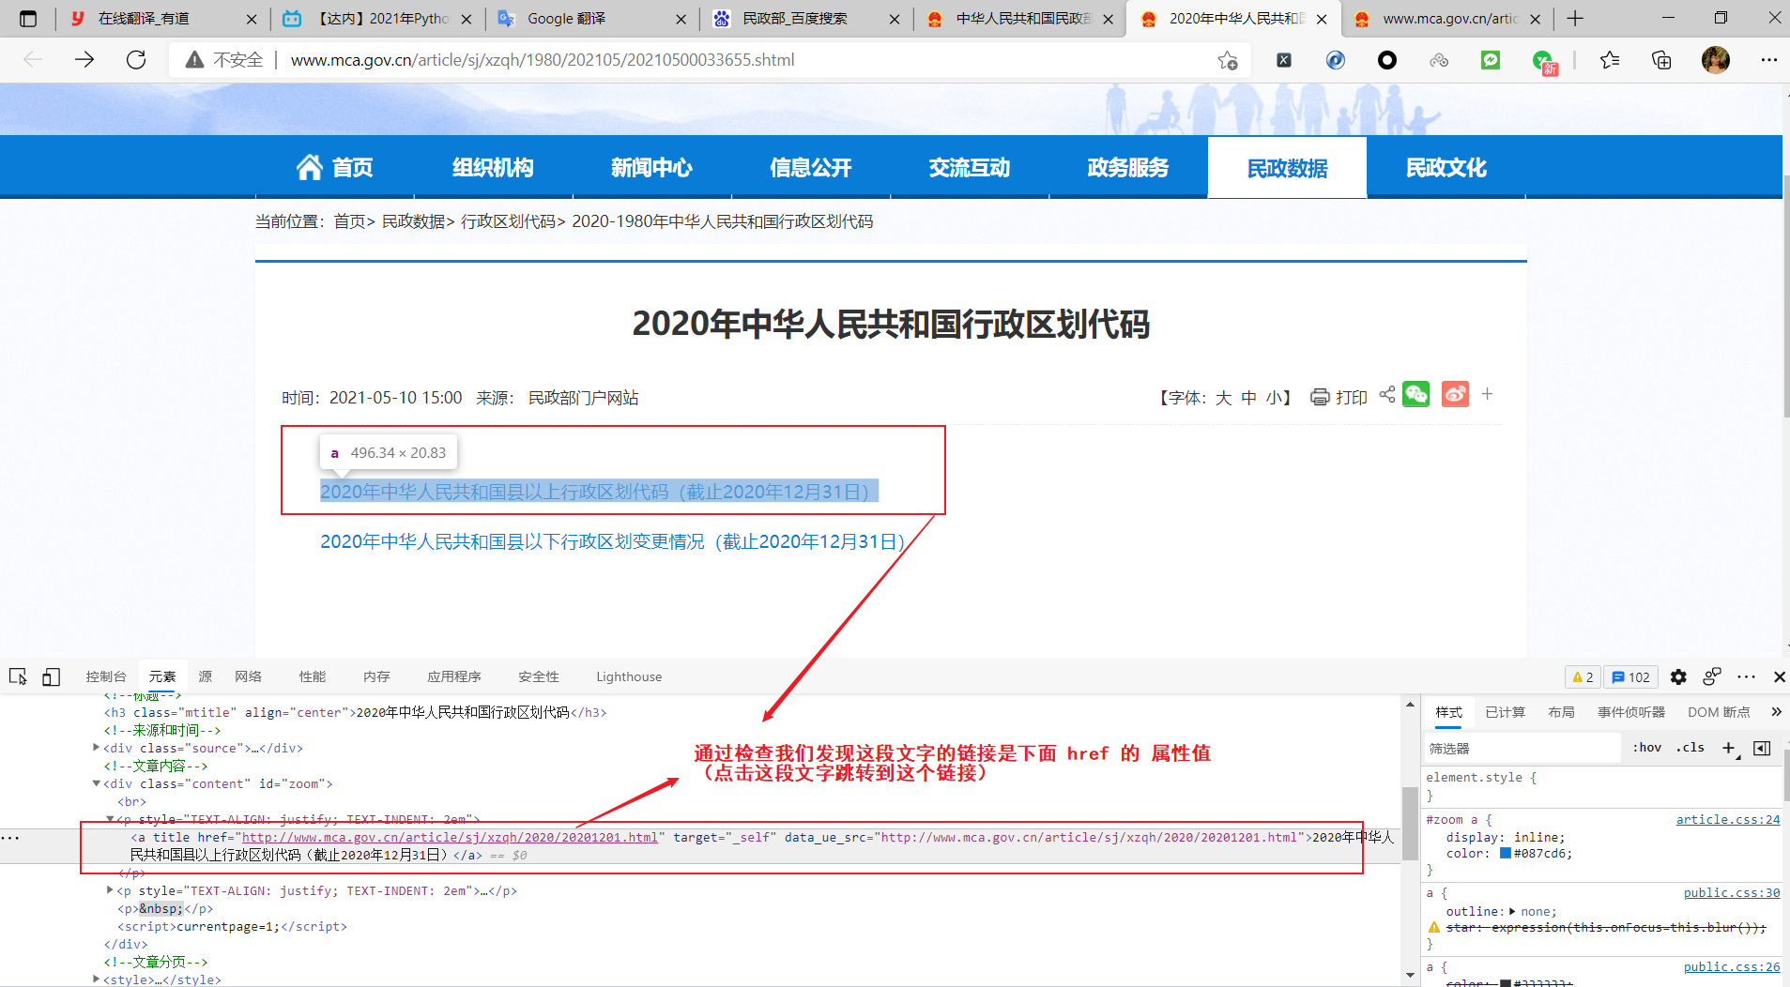Screen dimensions: 1790x987
Task: Click the black circle extension icon
Action: 1387,60
